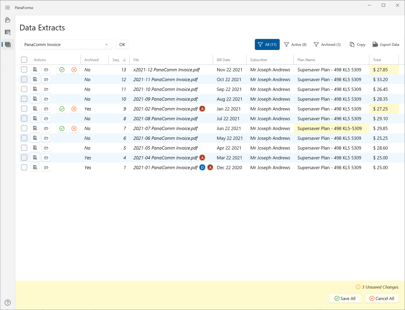Viewport: 405px width, 310px height.
Task: View document icon for 2021-10 PanaComm Invoice
Action: pos(35,89)
